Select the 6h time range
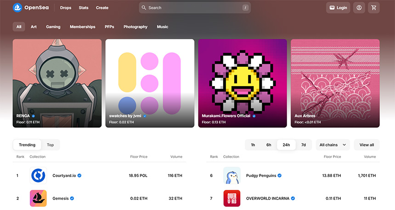 coord(269,145)
